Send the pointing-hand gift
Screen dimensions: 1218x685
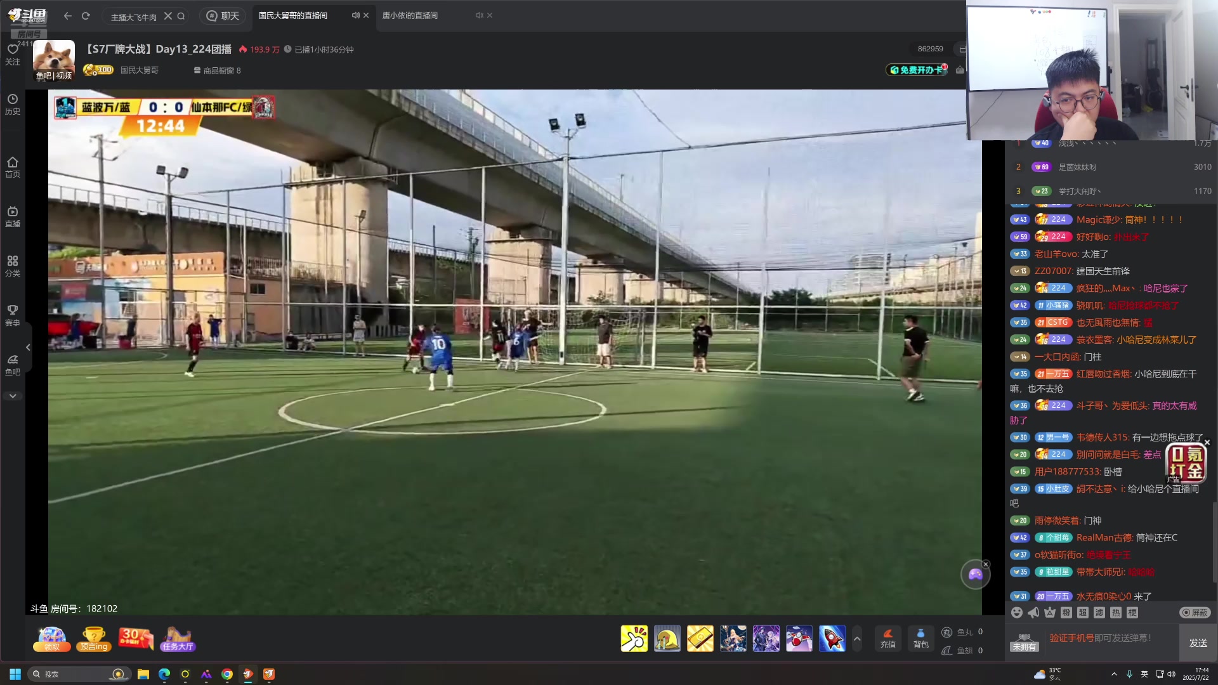[x=634, y=639]
